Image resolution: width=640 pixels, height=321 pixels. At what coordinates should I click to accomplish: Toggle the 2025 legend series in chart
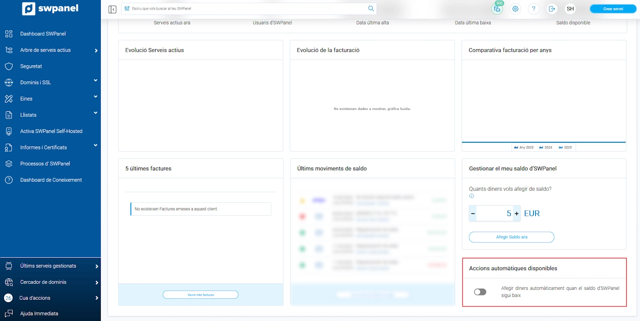tap(565, 148)
